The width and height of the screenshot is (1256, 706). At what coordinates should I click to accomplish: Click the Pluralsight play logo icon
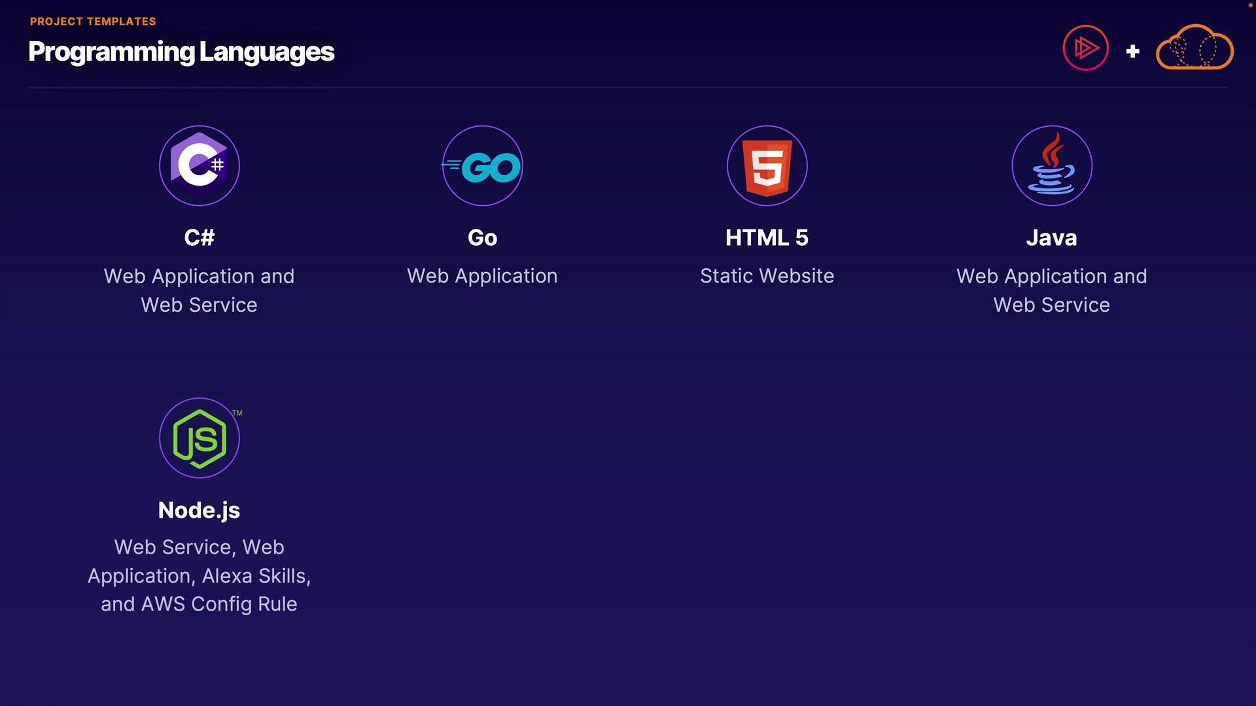[1085, 48]
